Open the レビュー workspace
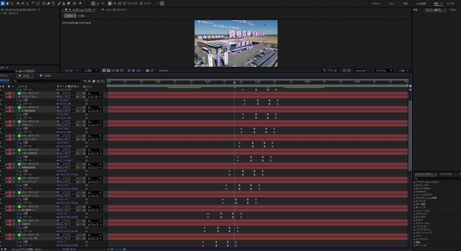This screenshot has width=461, height=251. click(x=391, y=3)
